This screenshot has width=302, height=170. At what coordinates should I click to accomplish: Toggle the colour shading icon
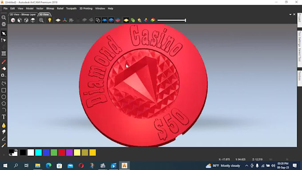tap(153, 20)
